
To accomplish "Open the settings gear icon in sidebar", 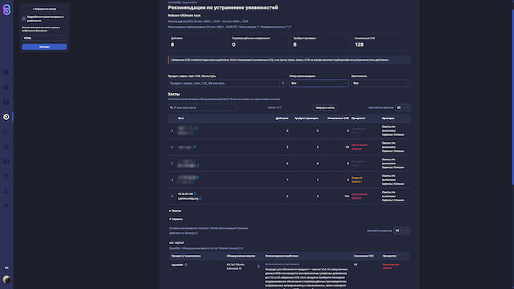I will click(6, 176).
